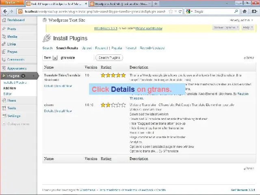
Task: Click Details for Translate This gTranslate Shortcode
Action: (x=49, y=86)
